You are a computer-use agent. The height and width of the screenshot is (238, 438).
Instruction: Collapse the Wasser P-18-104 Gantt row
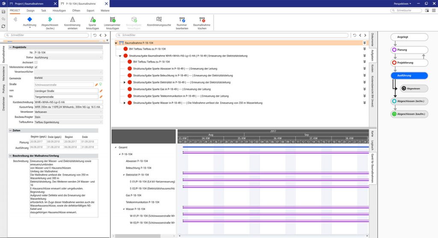123,209
